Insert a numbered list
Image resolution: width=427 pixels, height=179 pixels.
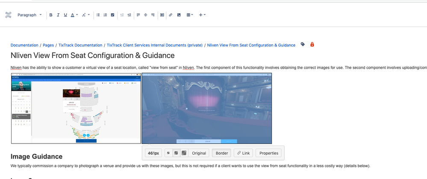[x=106, y=15]
